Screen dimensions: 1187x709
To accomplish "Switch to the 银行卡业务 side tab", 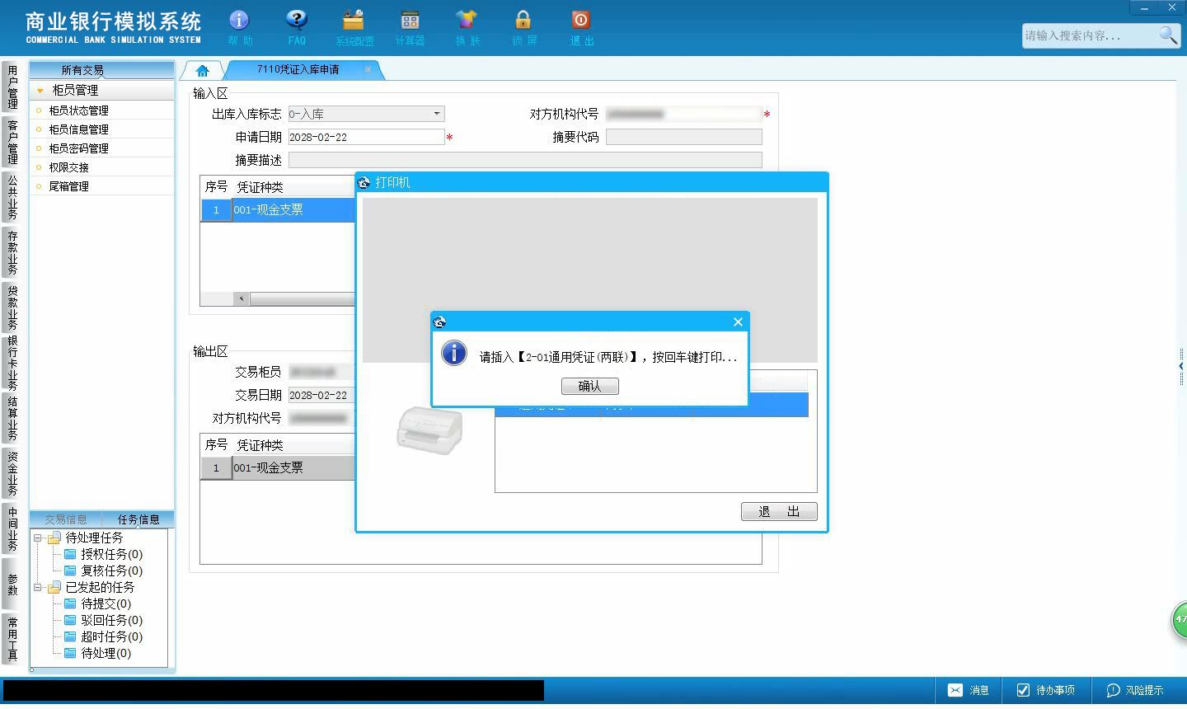I will pyautogui.click(x=12, y=363).
